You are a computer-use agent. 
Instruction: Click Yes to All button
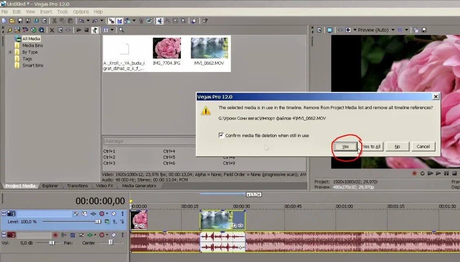(x=372, y=146)
